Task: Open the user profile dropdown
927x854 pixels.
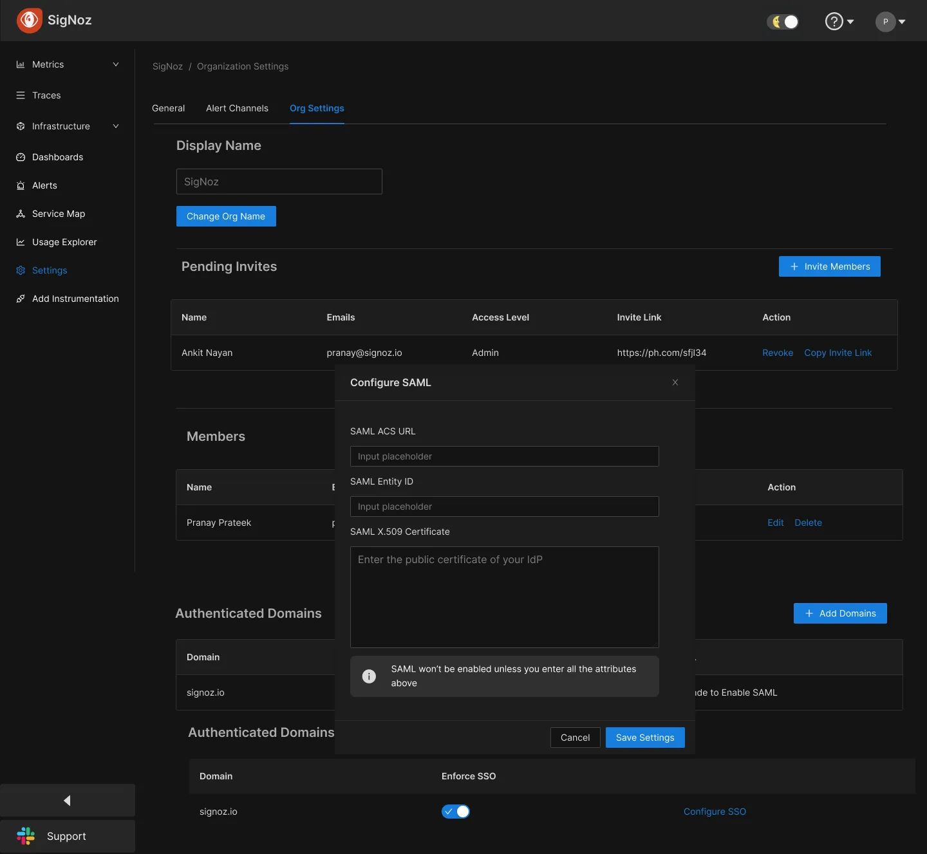Action: click(890, 22)
